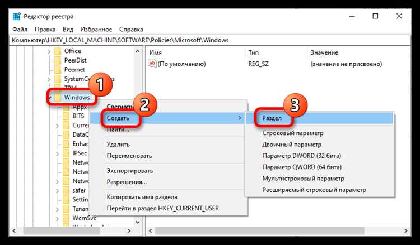Expand the safer key
The height and width of the screenshot is (245, 420).
[x=57, y=190]
